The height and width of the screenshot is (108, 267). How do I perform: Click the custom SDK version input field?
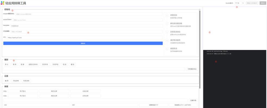(252, 3)
